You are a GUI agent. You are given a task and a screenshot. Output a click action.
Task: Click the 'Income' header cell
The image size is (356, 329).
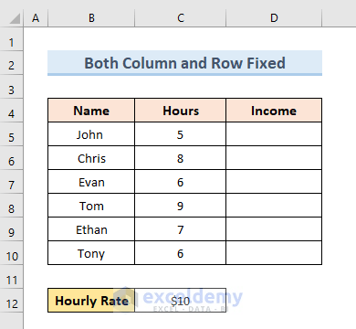pyautogui.click(x=274, y=111)
